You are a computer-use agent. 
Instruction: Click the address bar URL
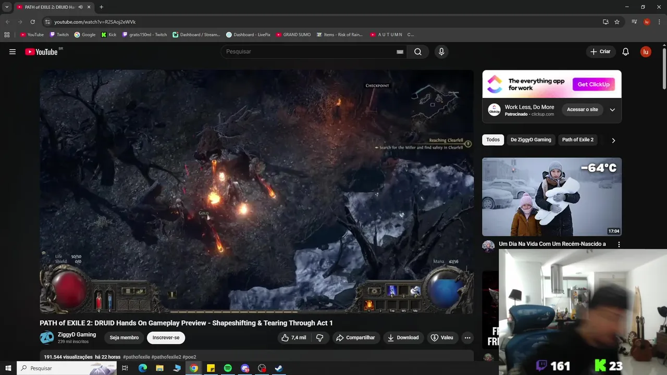(95, 22)
